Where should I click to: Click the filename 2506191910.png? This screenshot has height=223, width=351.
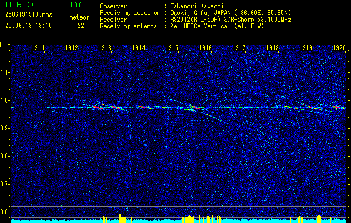[x=28, y=14]
